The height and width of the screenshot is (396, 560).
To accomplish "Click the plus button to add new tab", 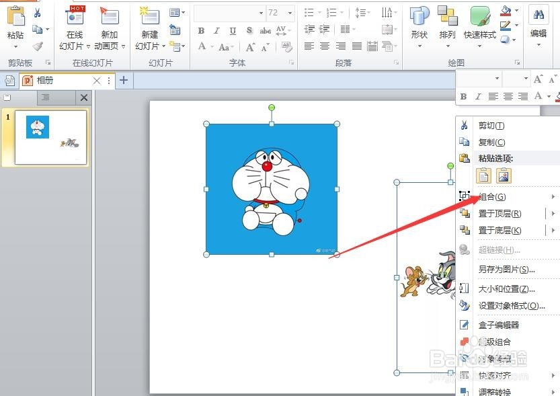I will pos(124,80).
